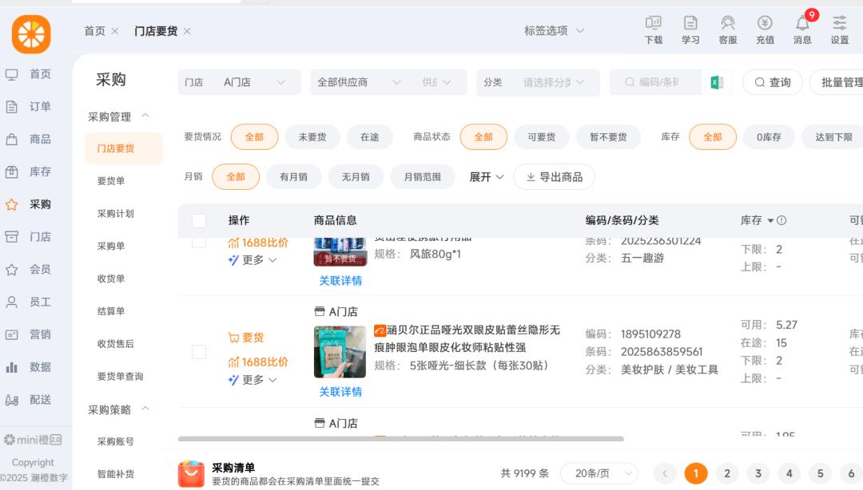The width and height of the screenshot is (863, 490).
Task: Open 要货单 in purchasing menu
Action: 110,181
